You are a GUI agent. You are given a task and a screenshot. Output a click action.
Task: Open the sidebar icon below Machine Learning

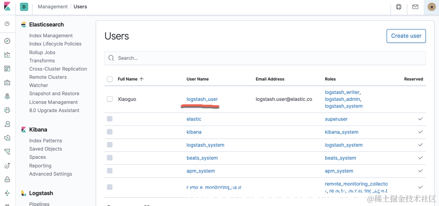(7, 124)
